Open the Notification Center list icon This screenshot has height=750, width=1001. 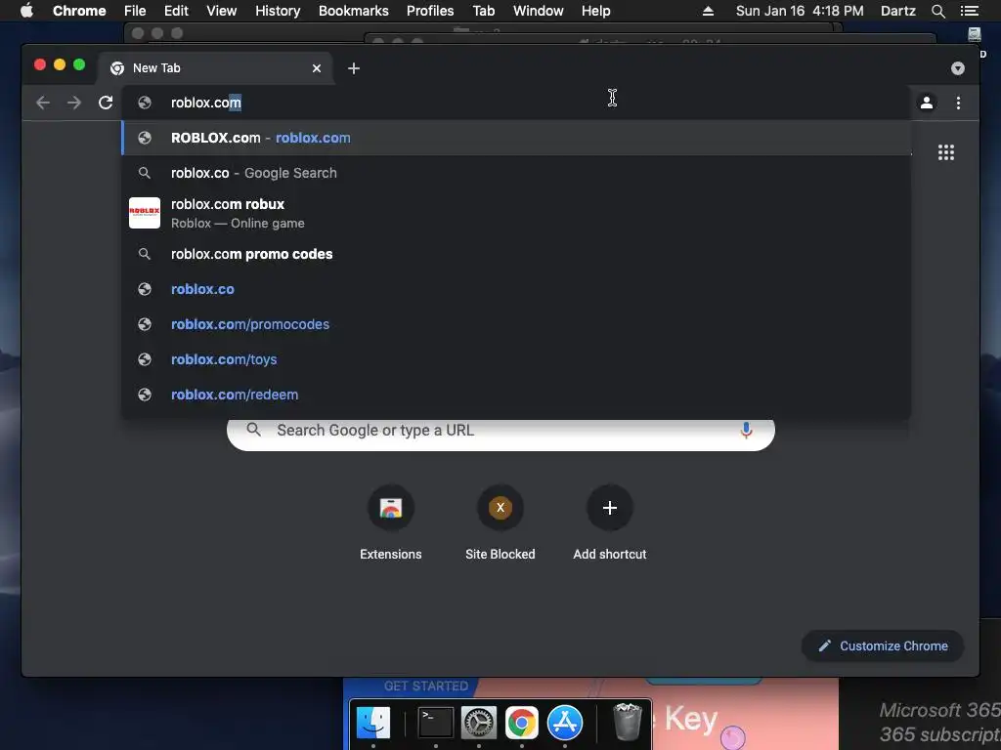coord(969,11)
